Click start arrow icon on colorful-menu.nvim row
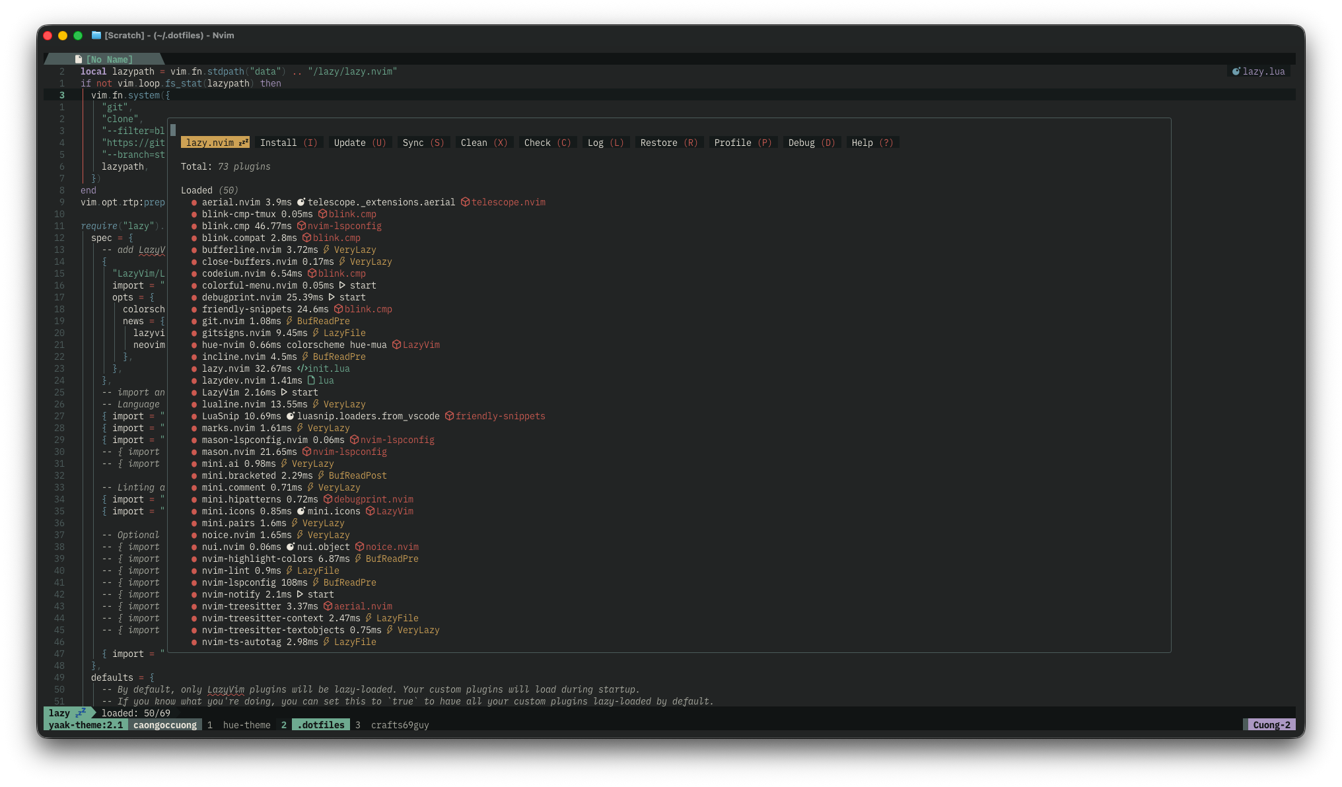 [x=342, y=285]
